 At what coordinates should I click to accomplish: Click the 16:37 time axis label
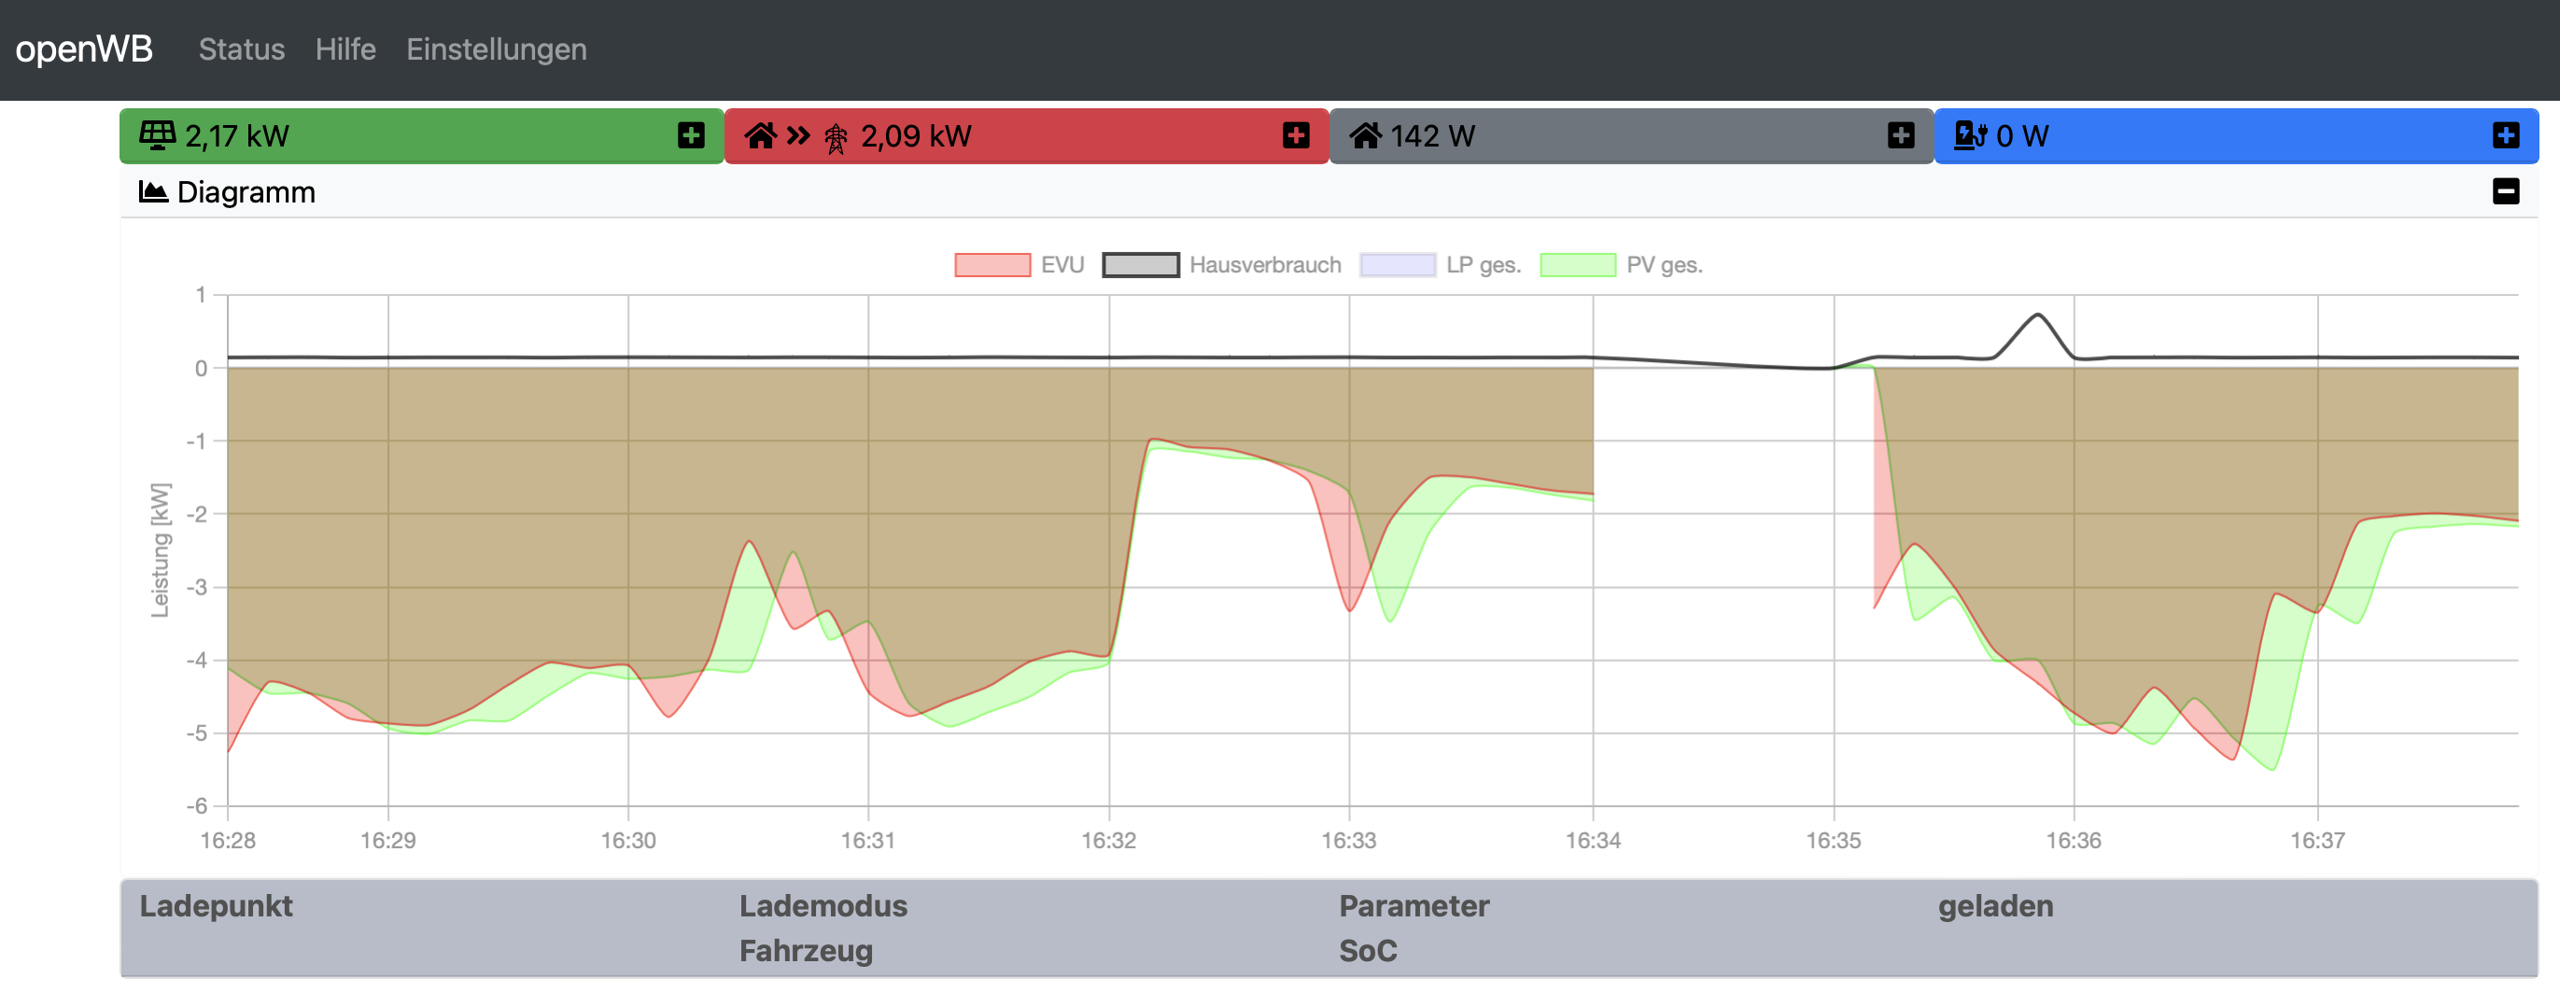[2317, 841]
